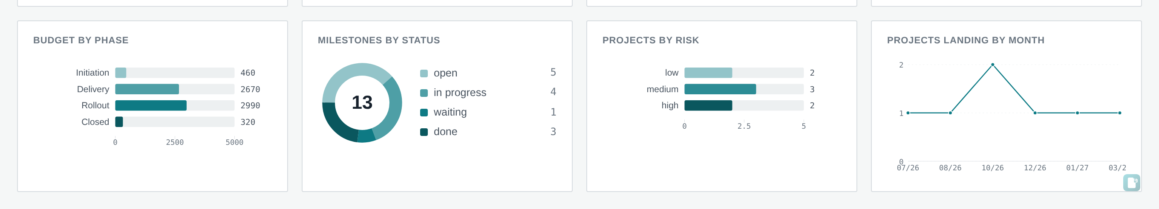The width and height of the screenshot is (1159, 209).
Task: Click the 12/26 line chart point
Action: [1035, 113]
